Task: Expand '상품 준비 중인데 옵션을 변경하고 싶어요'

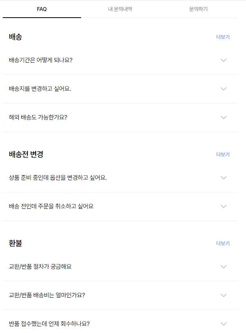Action: coord(224,177)
